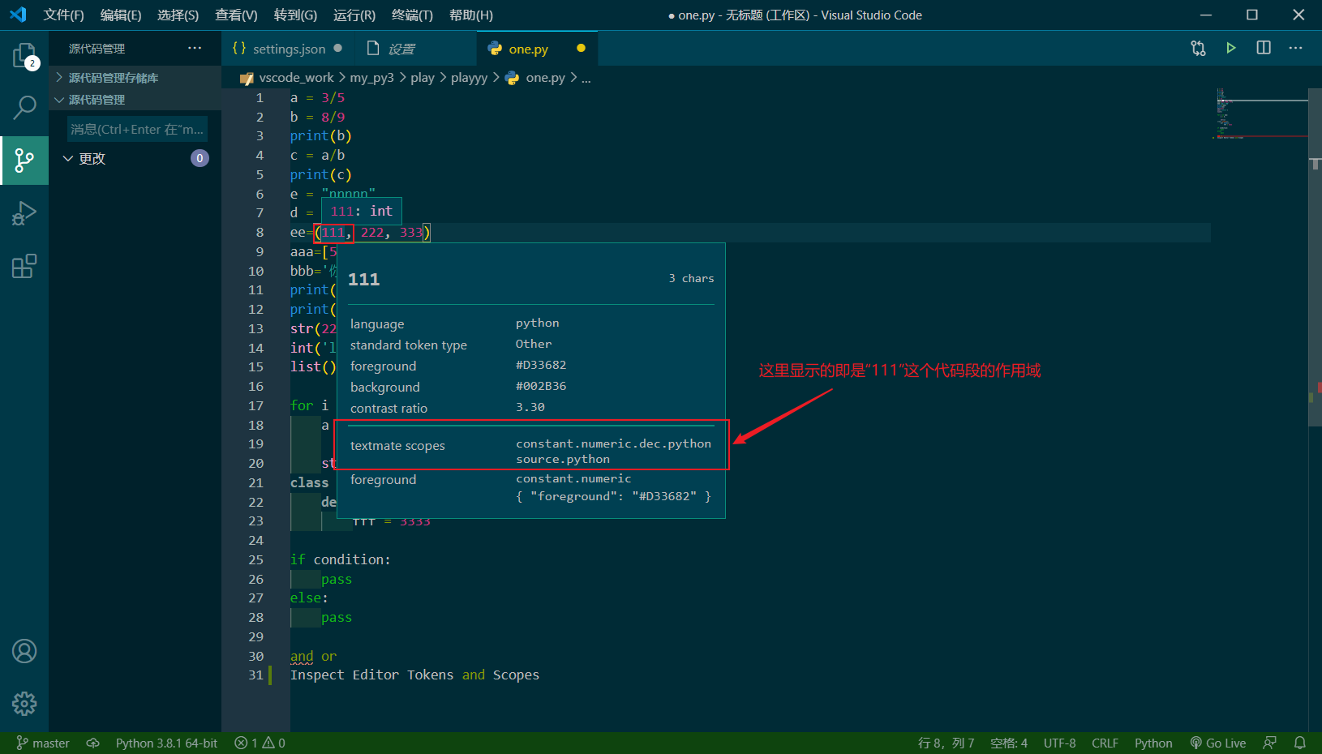Open changes compare icon in editor toolbar
The height and width of the screenshot is (754, 1322).
pyautogui.click(x=1198, y=48)
